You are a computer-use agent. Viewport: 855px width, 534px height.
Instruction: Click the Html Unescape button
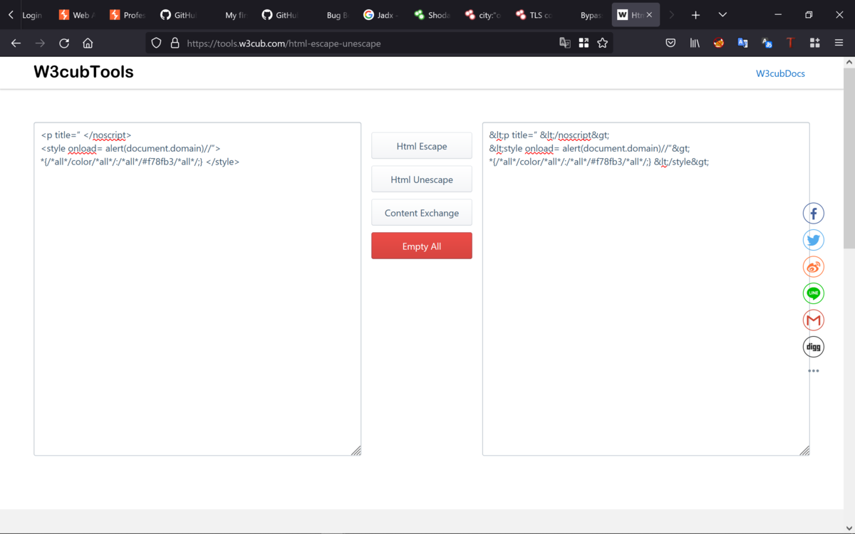pyautogui.click(x=422, y=179)
